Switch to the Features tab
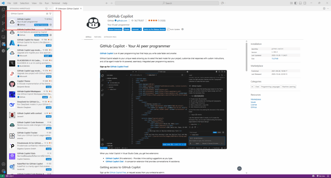This screenshot has width=331, height=178. pyautogui.click(x=98, y=37)
